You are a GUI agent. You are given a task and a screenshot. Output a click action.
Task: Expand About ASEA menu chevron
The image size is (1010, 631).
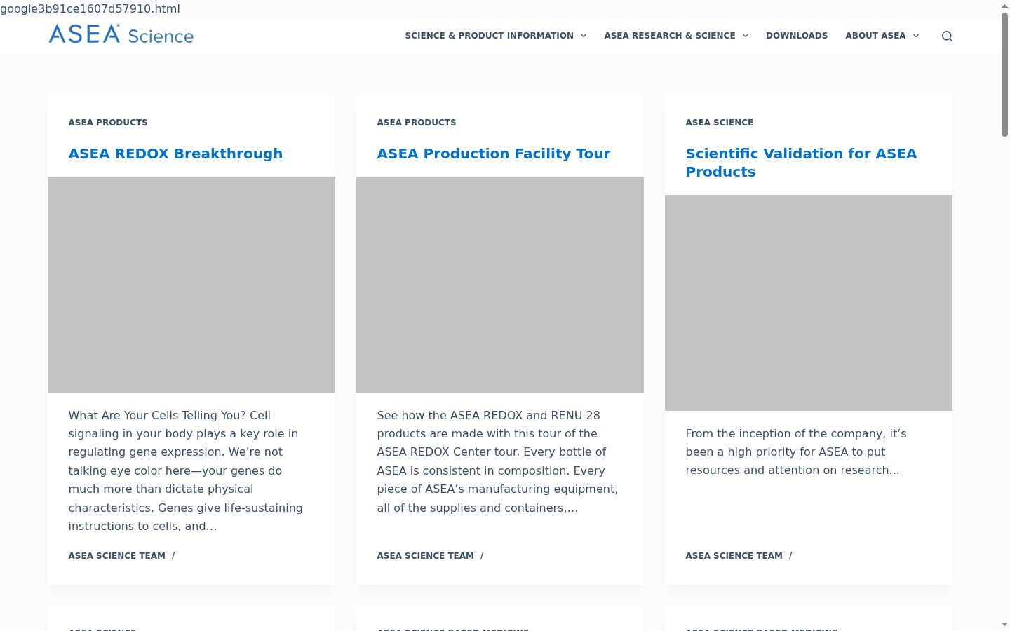[x=915, y=36]
